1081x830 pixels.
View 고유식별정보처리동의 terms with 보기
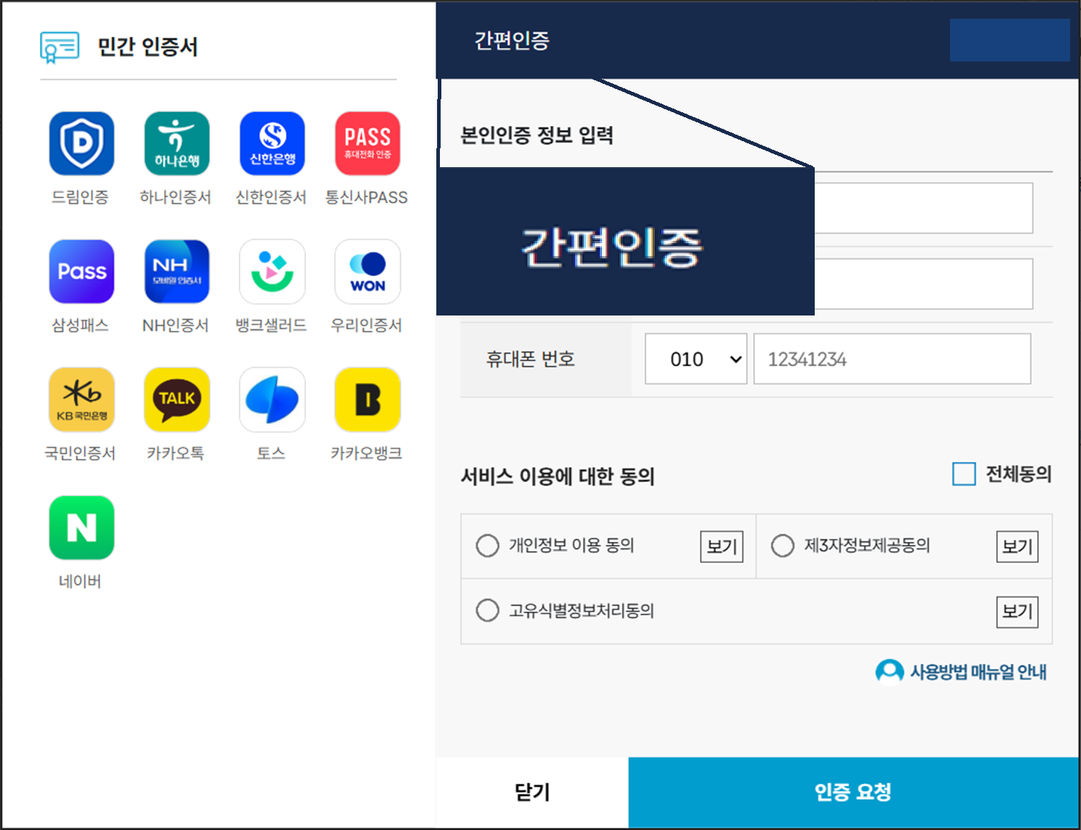pyautogui.click(x=1017, y=611)
